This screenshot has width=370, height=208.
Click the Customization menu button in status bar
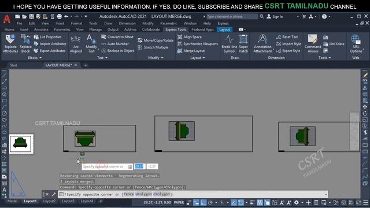[365, 203]
